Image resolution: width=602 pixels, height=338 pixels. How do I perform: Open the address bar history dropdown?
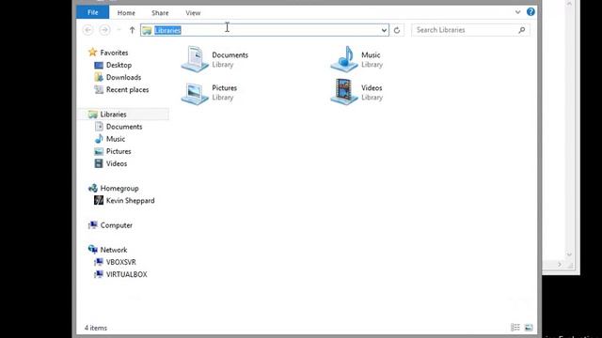pyautogui.click(x=384, y=30)
